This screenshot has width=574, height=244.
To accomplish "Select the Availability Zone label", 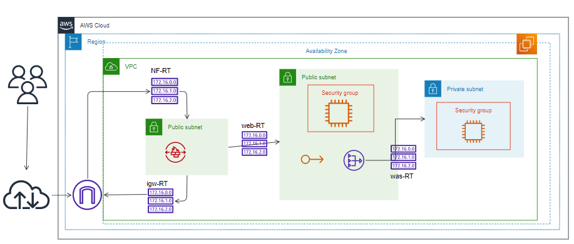I will (327, 51).
